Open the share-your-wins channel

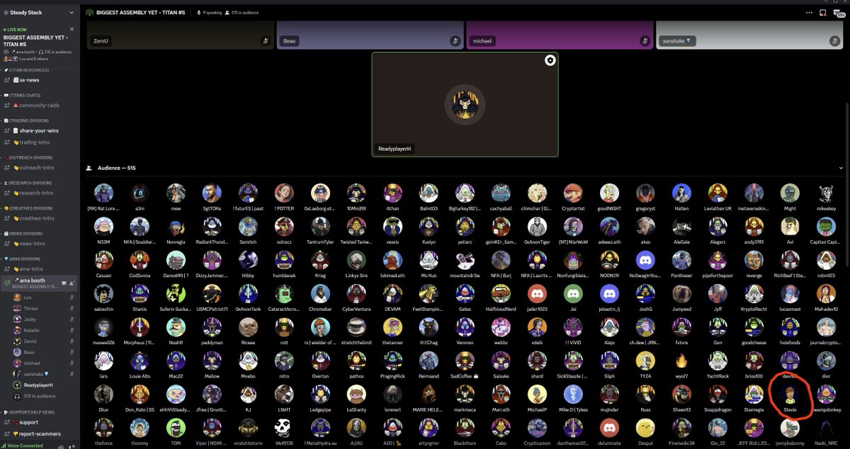38,131
